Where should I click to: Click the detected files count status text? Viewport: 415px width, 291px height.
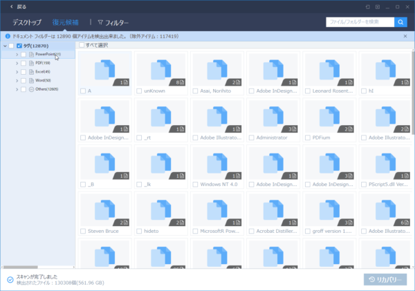click(60, 283)
